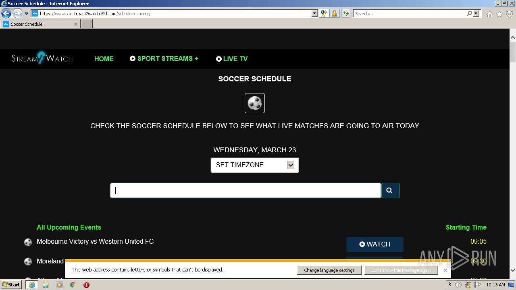Open the SPORT STREAMS + menu
This screenshot has height=290, width=516.
pos(164,59)
